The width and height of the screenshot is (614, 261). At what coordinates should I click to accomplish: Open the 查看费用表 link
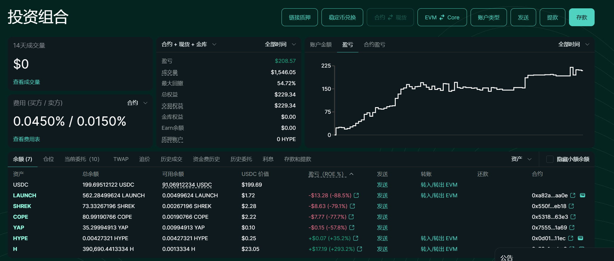[27, 139]
